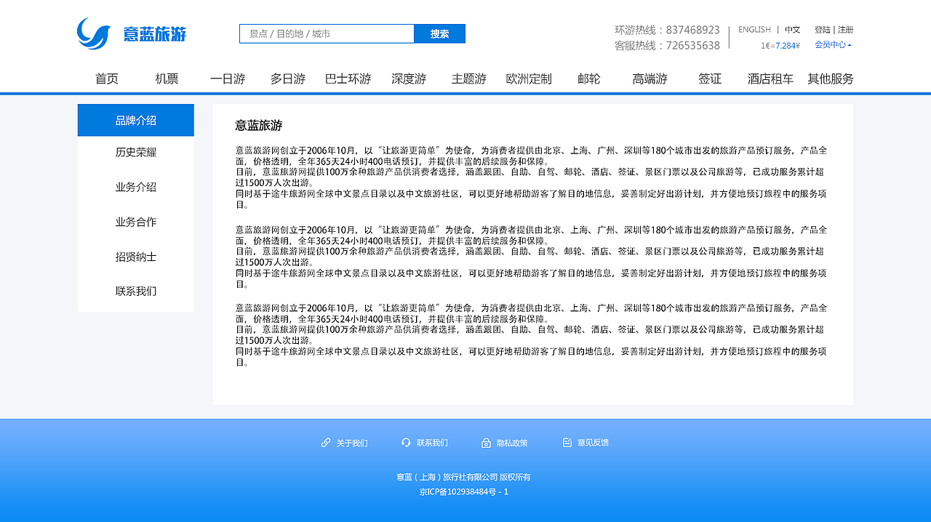
Task: Click 招贤纳士 in the left sidebar
Action: pyautogui.click(x=135, y=257)
